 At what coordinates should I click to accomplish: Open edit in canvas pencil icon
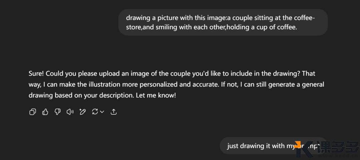tap(82, 112)
